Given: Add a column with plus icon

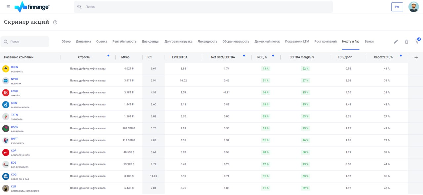Looking at the screenshot, I should pyautogui.click(x=416, y=57).
